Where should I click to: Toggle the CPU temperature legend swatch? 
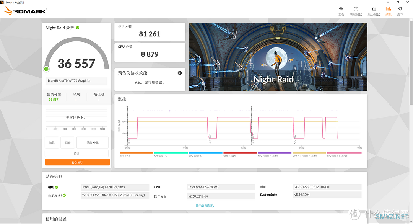coord(171,153)
